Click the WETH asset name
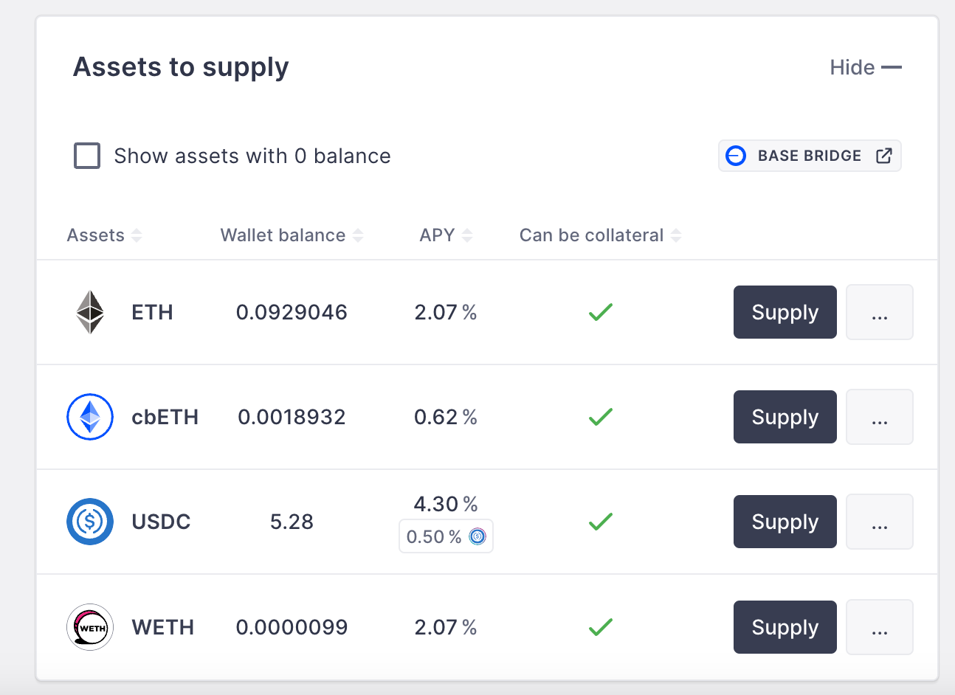Viewport: 955px width, 695px height. tap(162, 627)
